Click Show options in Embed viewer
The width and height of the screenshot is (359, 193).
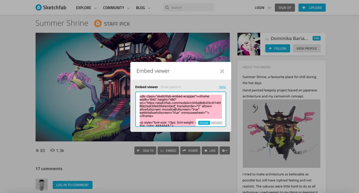point(170,87)
